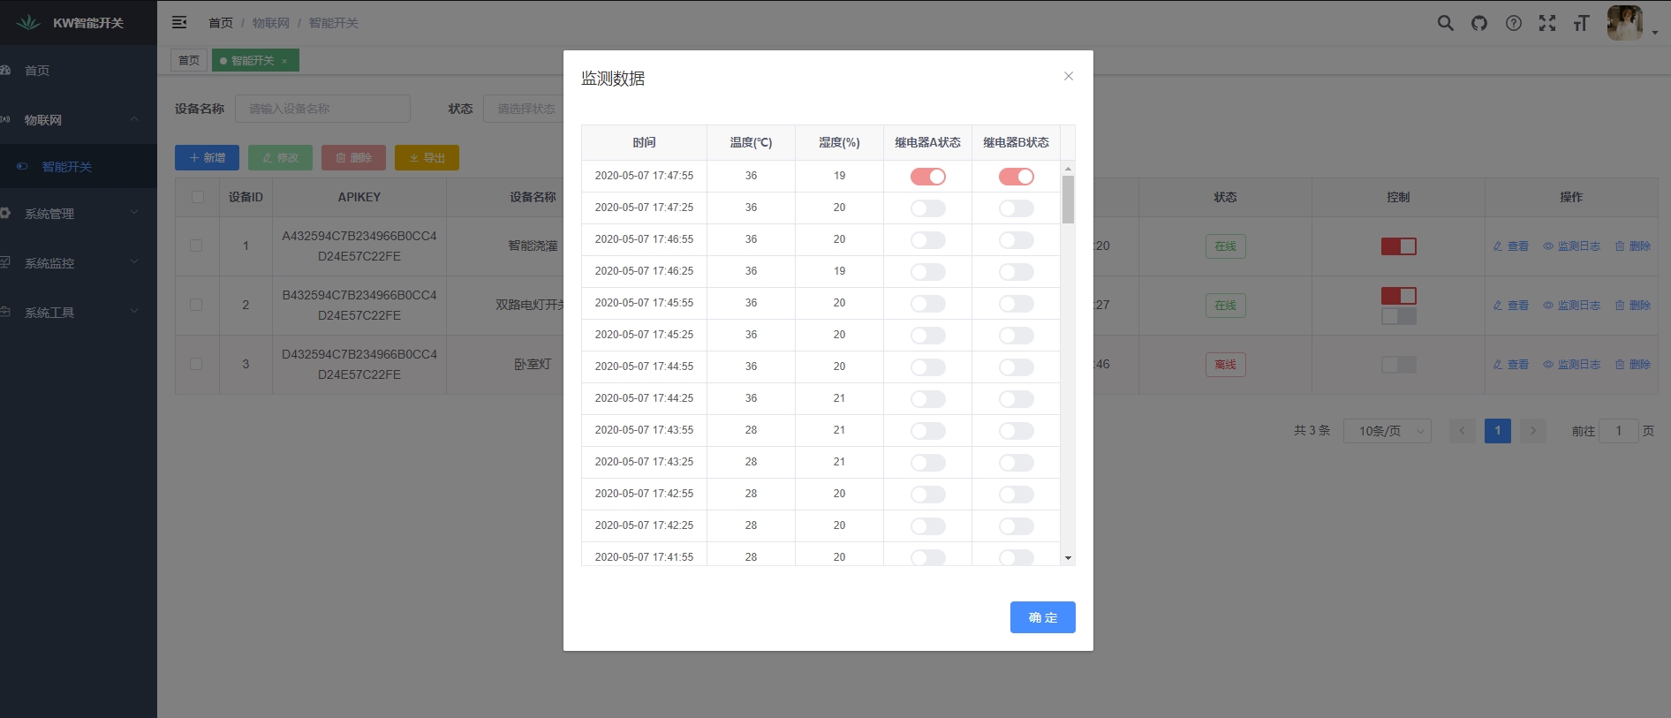Open 监测日志 for device 1

point(1572,246)
